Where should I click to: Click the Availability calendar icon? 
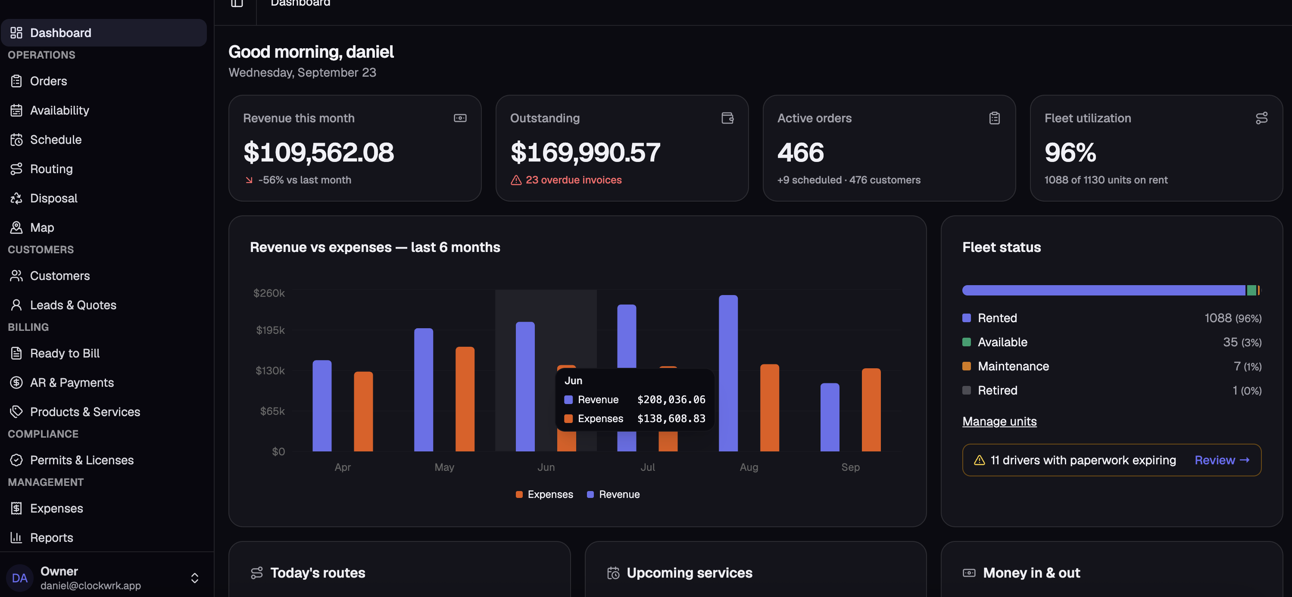click(x=16, y=110)
